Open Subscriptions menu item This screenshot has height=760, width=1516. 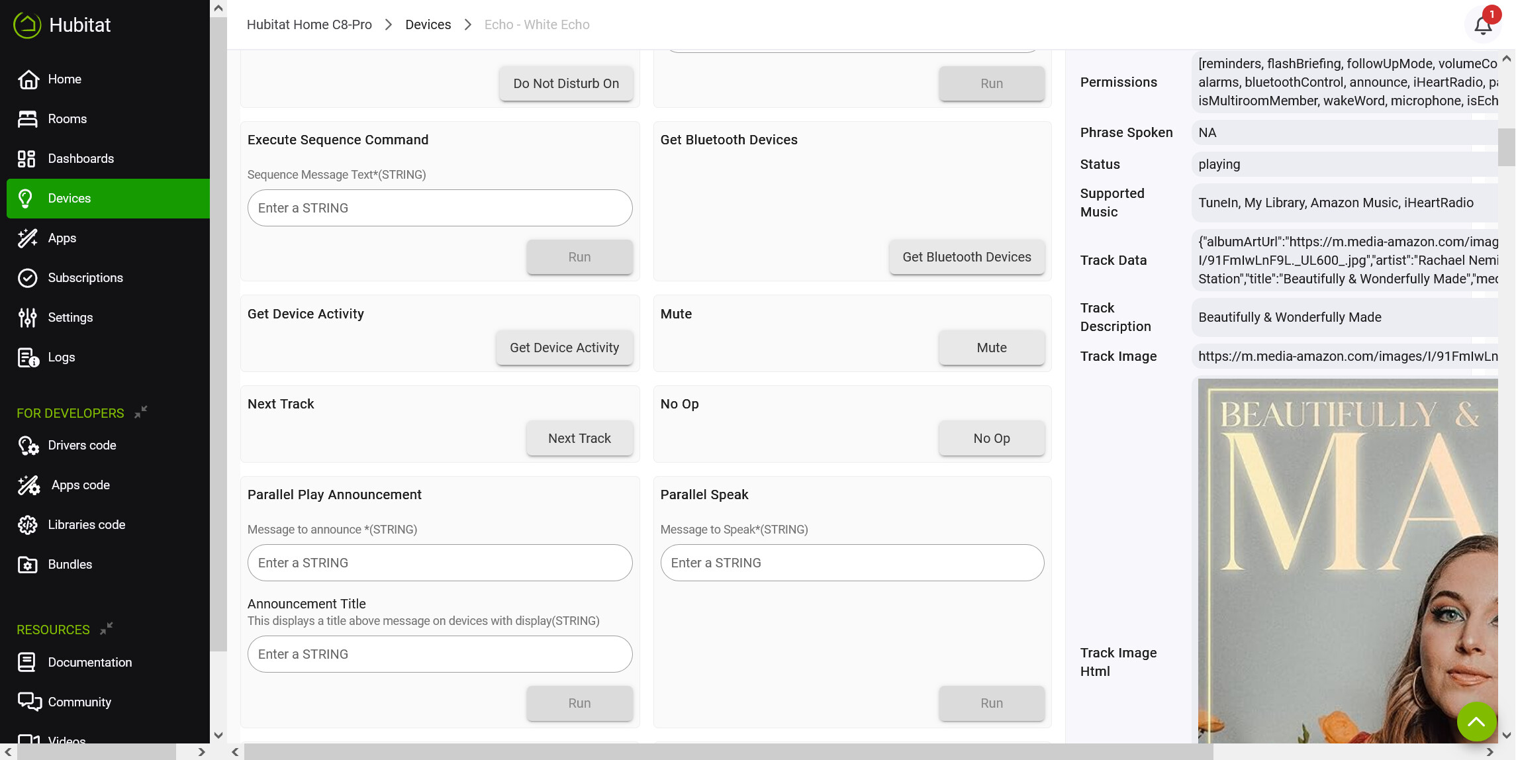click(x=85, y=278)
